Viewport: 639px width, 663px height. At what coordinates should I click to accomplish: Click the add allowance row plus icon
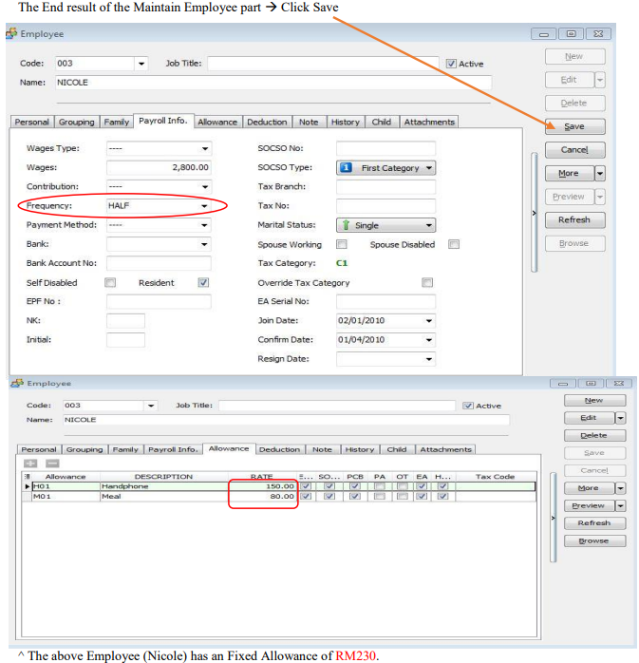[x=30, y=463]
